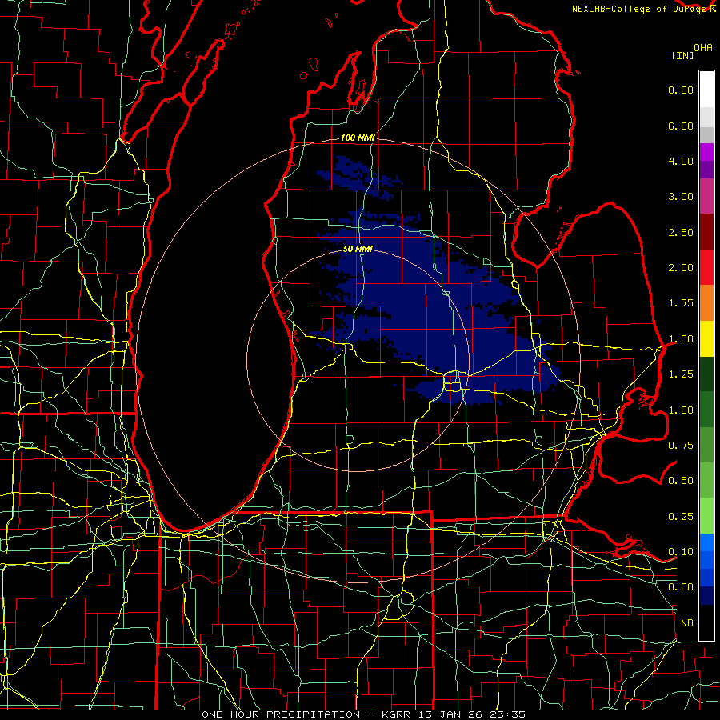Click the white 8.00 inch legend swatch
720x720 pixels.
(706, 90)
